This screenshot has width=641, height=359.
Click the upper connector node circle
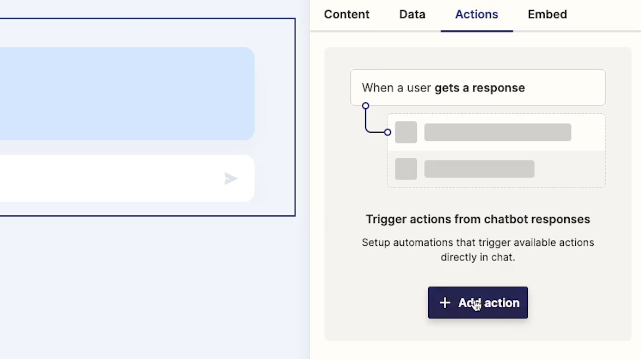366,106
